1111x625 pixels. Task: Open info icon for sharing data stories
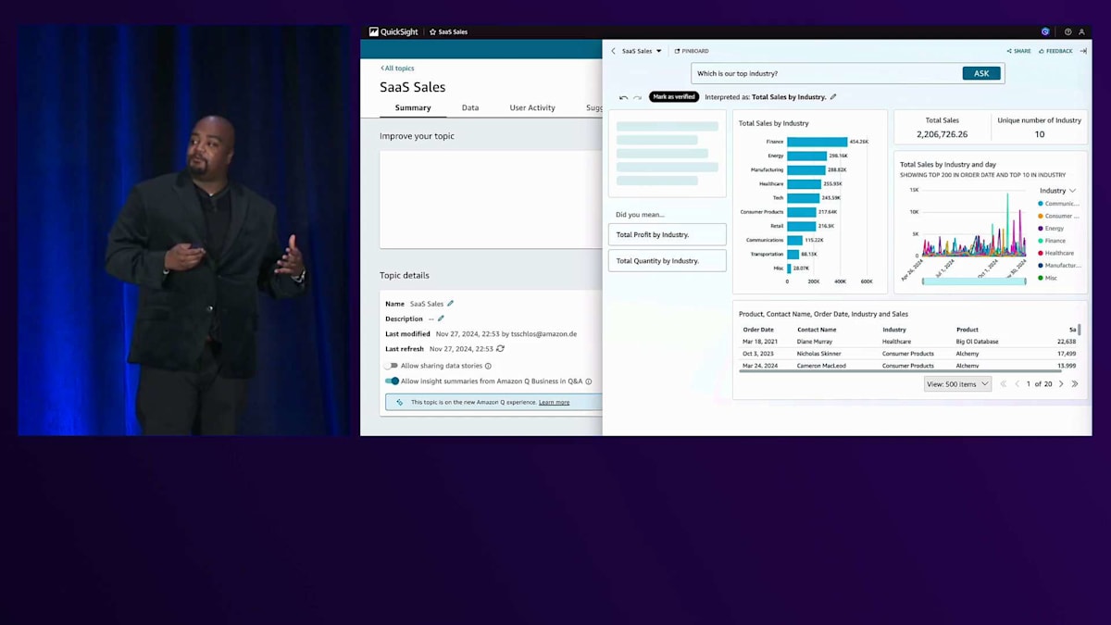(x=488, y=366)
